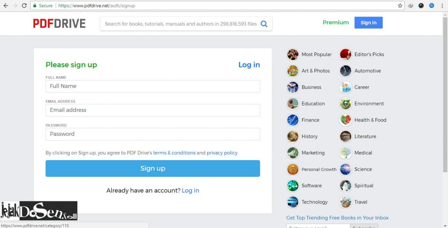Open the History category icon
Screen dimensions: 448x228
click(293, 137)
